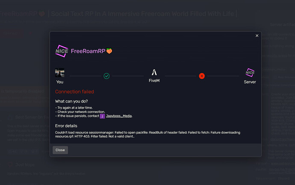Select the You avatar thumbnail
Image resolution: width=295 pixels, height=185 pixels.
(x=59, y=73)
